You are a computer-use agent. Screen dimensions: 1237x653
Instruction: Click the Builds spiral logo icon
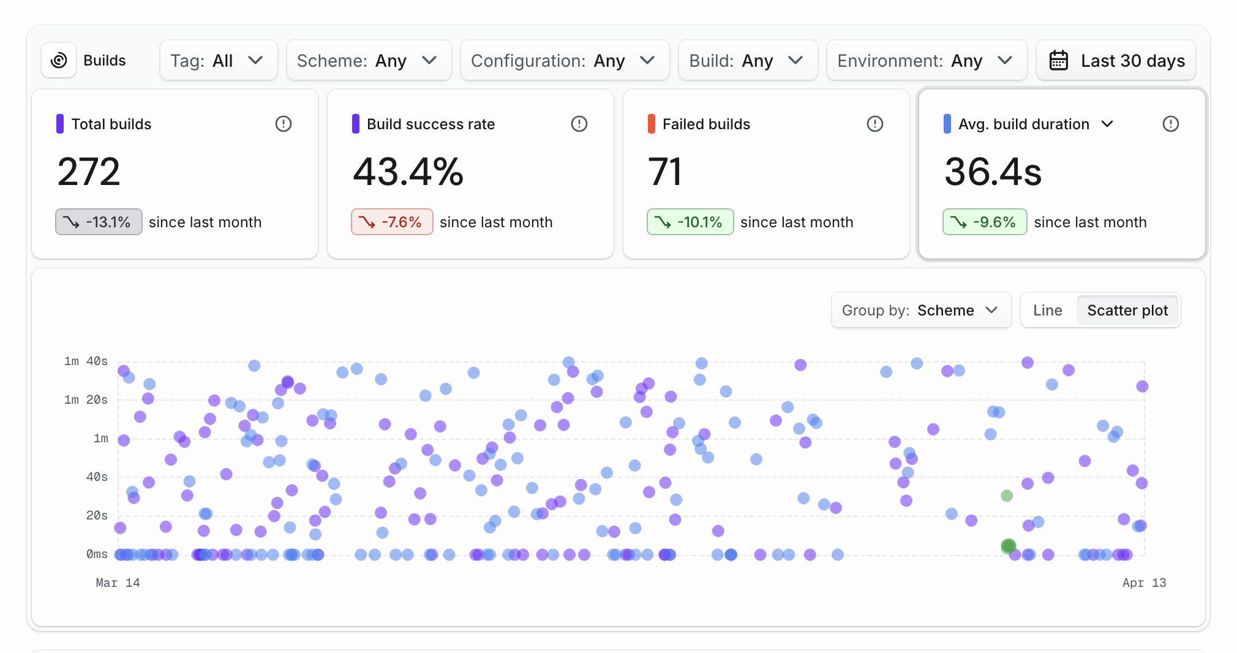tap(59, 59)
